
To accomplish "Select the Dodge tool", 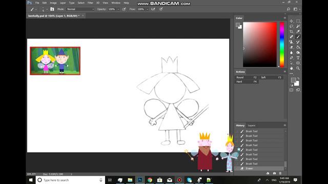I will tap(298, 53).
